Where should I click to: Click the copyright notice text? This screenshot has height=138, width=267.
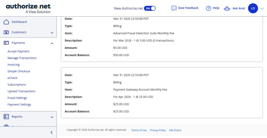click(x=96, y=130)
